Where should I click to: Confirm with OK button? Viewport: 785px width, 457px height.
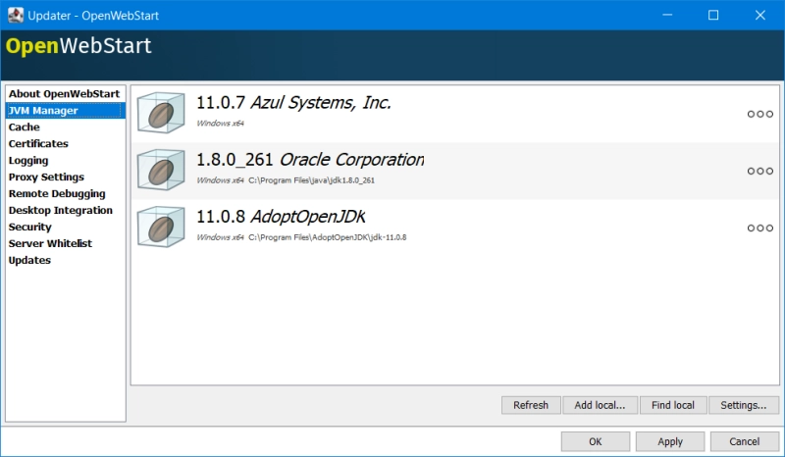(596, 441)
